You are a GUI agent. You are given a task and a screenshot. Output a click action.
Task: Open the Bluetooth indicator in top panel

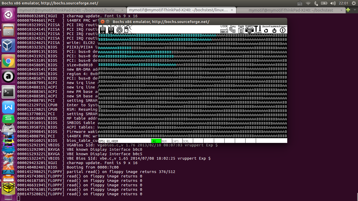[x=316, y=3]
